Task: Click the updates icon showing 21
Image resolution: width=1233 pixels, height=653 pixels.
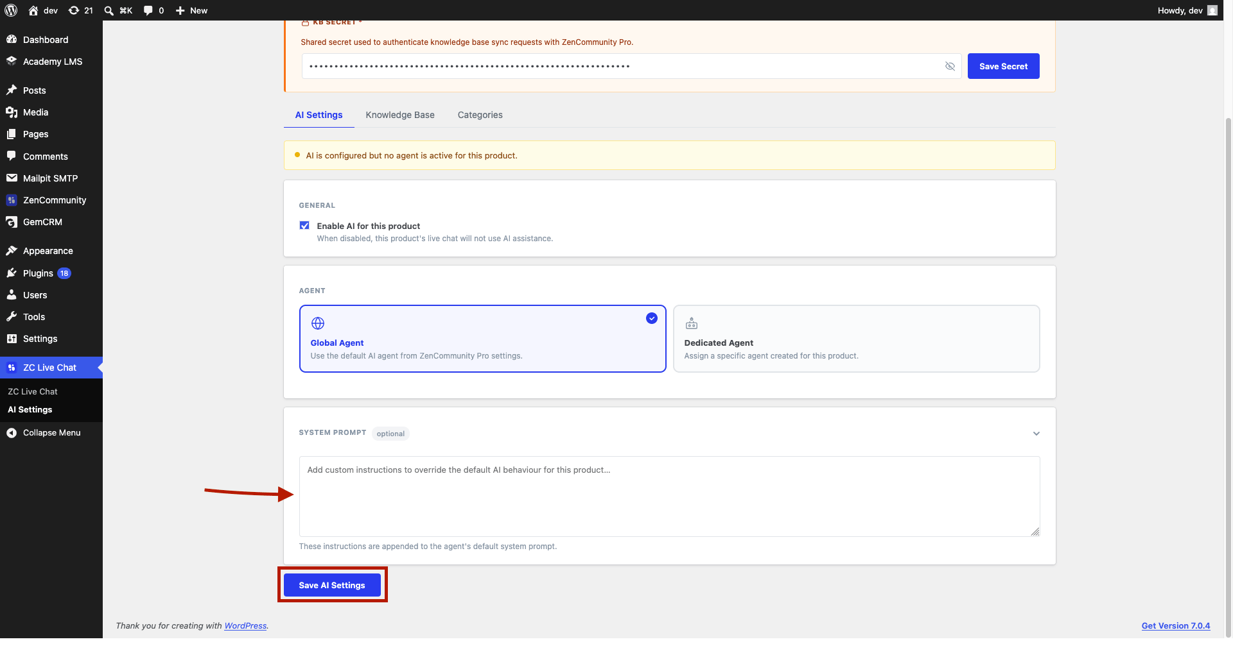Action: pos(74,10)
